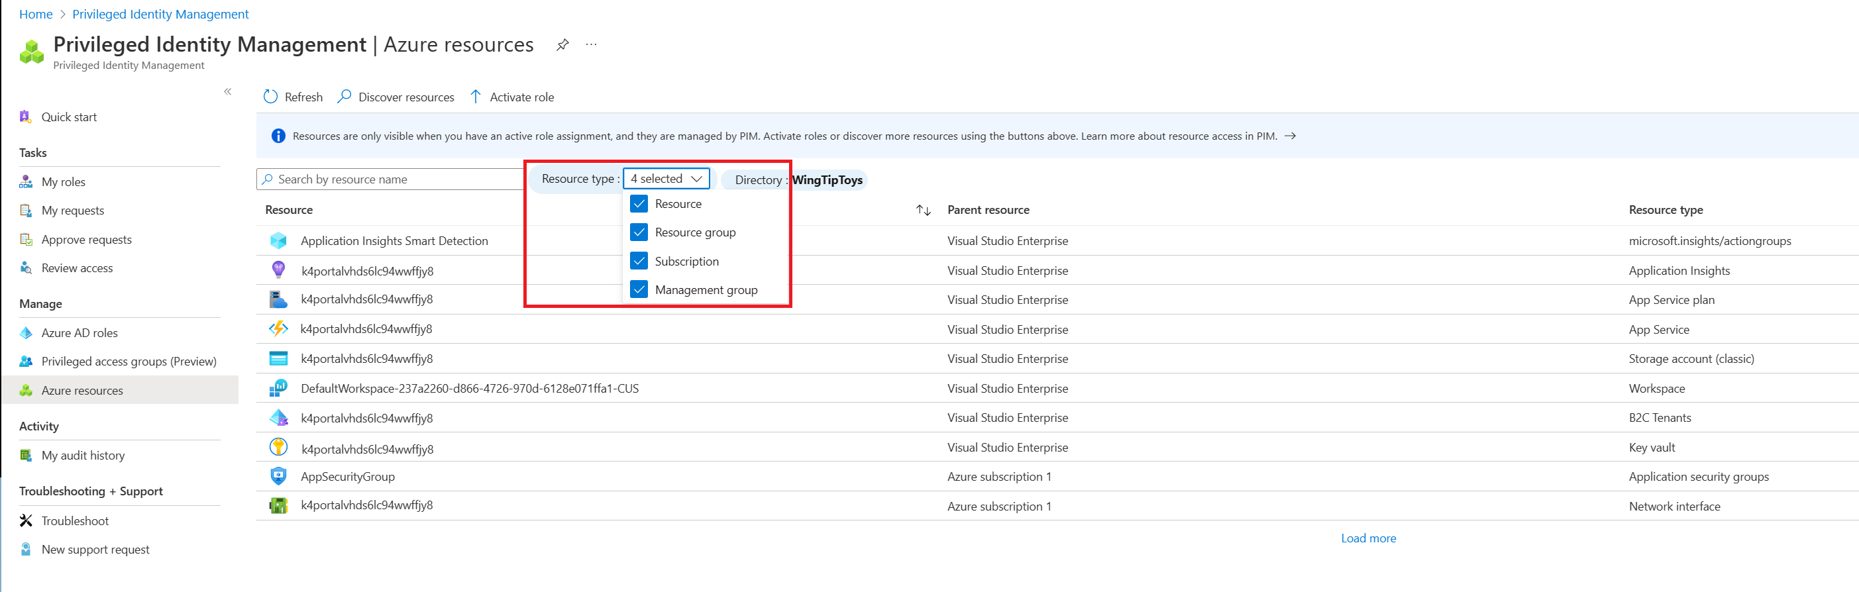Click the Refresh circular arrow icon
Screen dimensions: 1859x592
(270, 97)
